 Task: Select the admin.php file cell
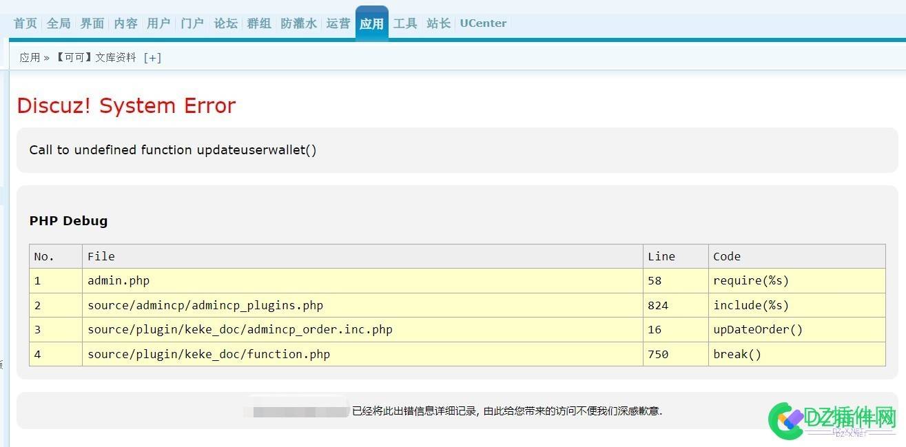(362, 281)
